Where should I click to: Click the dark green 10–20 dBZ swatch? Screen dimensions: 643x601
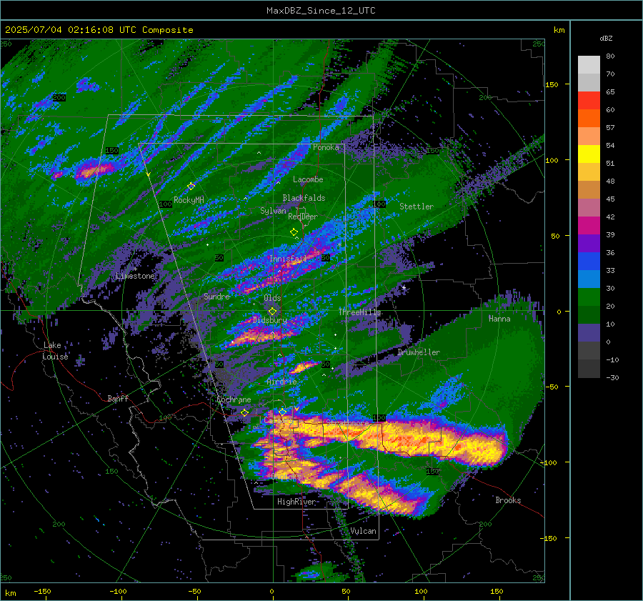[589, 314]
